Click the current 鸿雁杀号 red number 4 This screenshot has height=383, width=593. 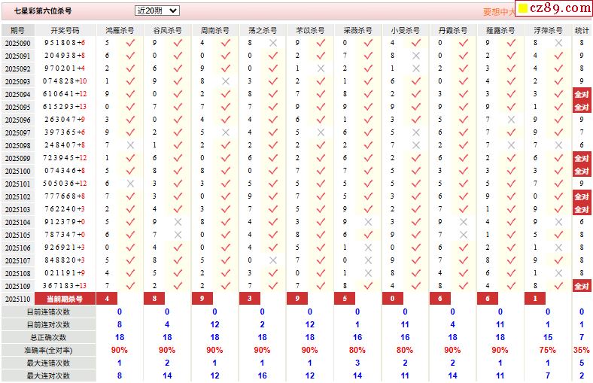tap(107, 298)
